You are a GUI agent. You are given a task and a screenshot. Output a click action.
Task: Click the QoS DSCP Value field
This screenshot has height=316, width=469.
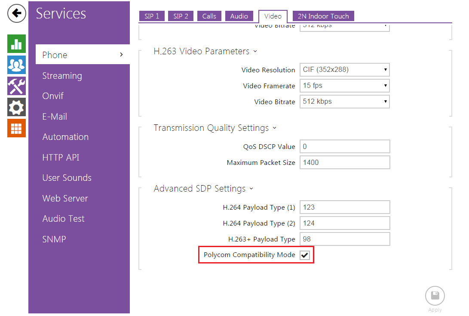click(344, 146)
